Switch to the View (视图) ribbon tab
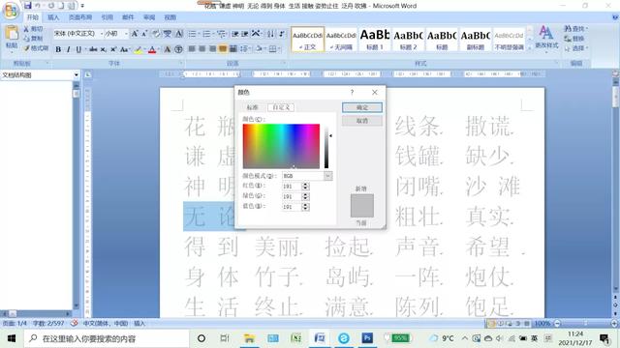 pyautogui.click(x=170, y=17)
